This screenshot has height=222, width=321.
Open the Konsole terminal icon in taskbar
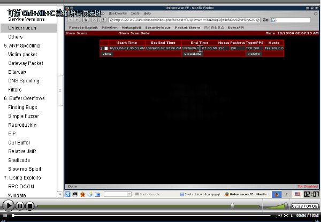click(x=75, y=194)
